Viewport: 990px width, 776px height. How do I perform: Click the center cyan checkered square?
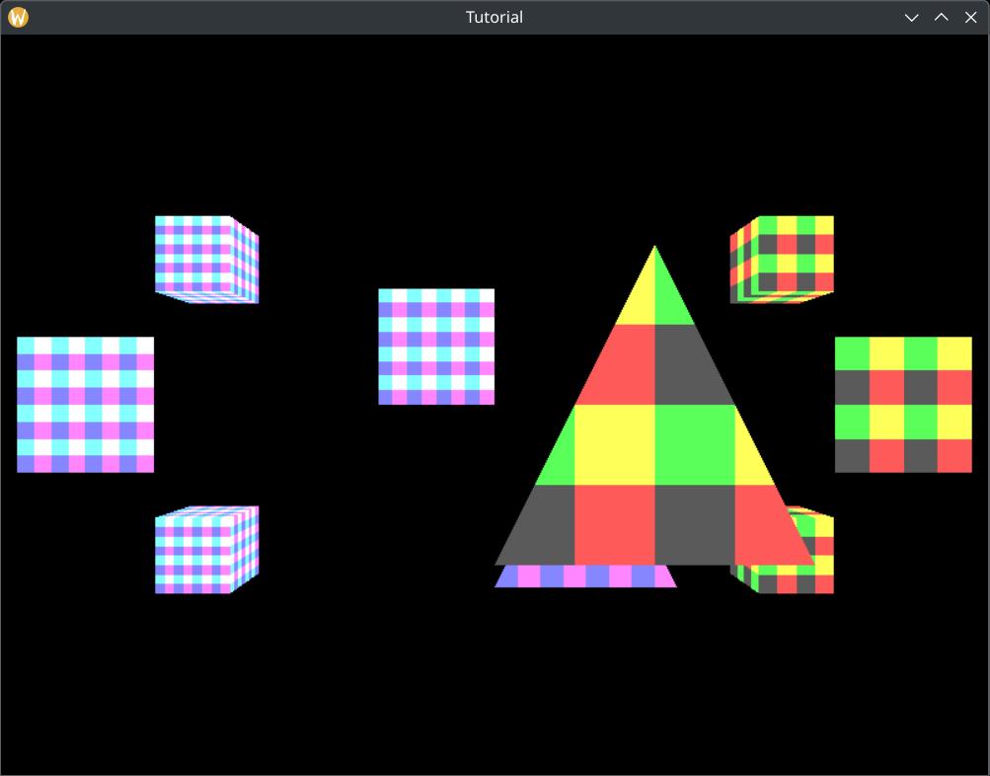(436, 348)
